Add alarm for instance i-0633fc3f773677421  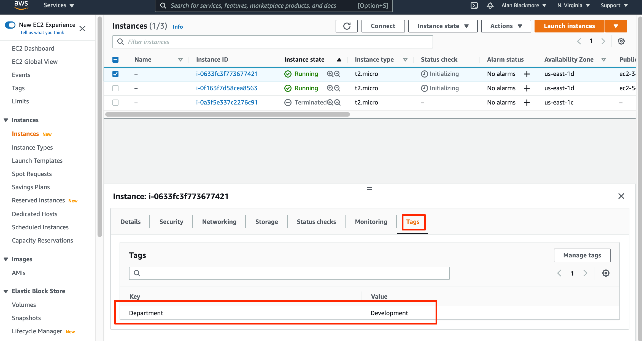[527, 74]
